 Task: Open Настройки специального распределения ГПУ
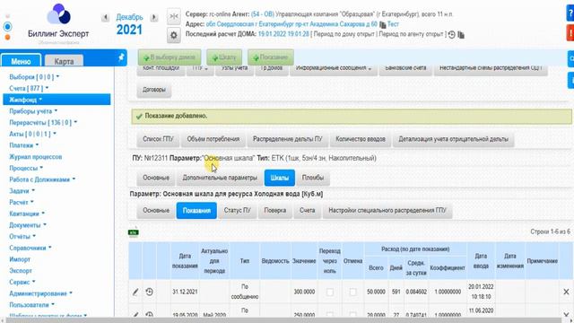pos(387,211)
